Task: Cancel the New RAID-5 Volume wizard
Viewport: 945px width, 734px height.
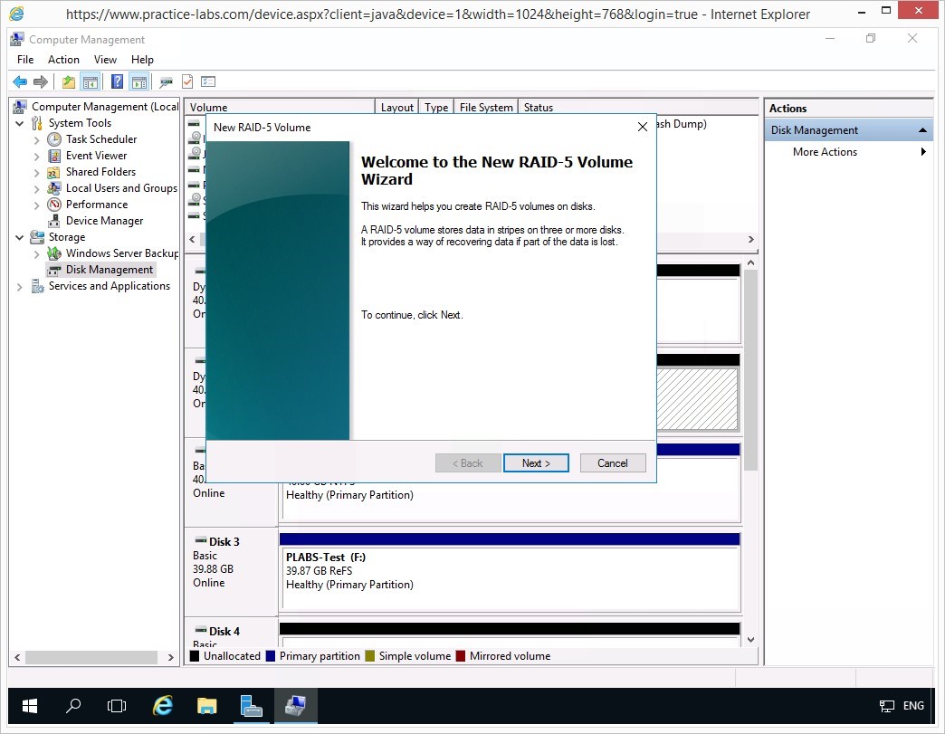Action: pos(612,463)
